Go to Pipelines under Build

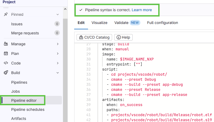[x=19, y=82]
